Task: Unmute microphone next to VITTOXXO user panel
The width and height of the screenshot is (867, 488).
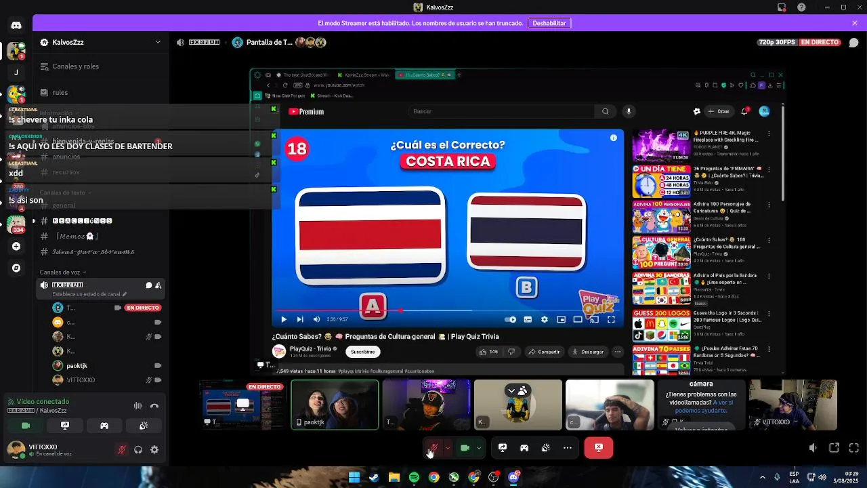Action: [x=122, y=449]
